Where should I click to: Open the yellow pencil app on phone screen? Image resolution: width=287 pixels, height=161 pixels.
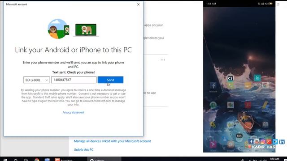click(265, 105)
